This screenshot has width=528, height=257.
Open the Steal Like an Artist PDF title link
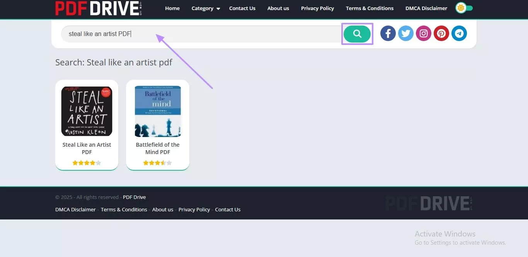(87, 148)
